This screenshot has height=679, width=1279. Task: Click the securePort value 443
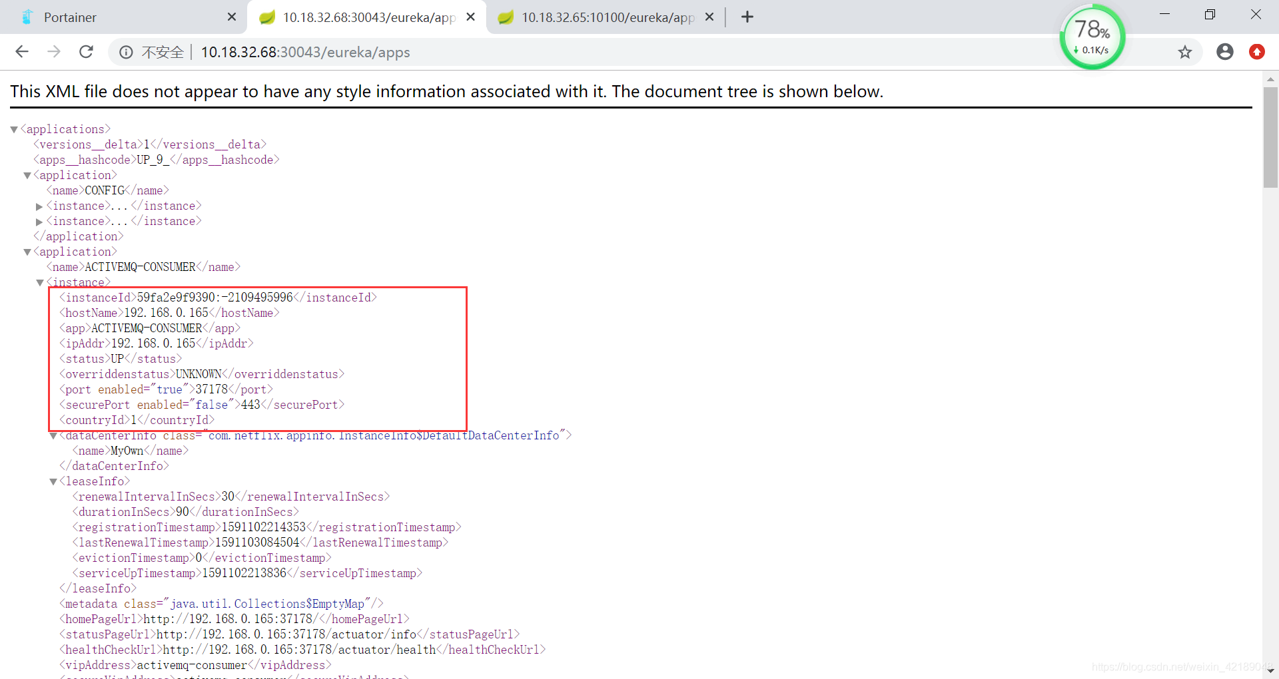click(x=250, y=405)
